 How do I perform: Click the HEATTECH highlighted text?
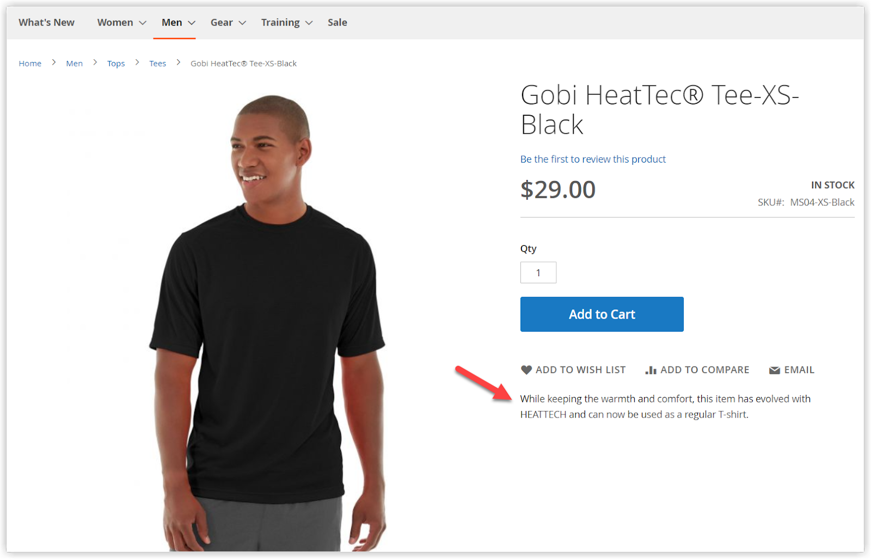[542, 414]
